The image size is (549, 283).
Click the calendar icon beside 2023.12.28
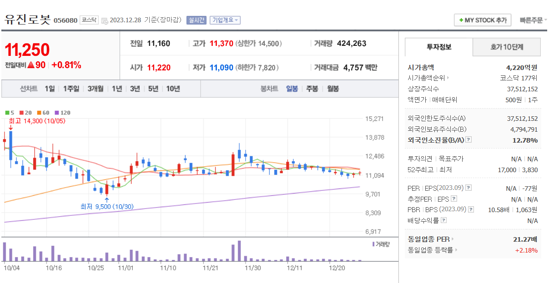pos(105,20)
